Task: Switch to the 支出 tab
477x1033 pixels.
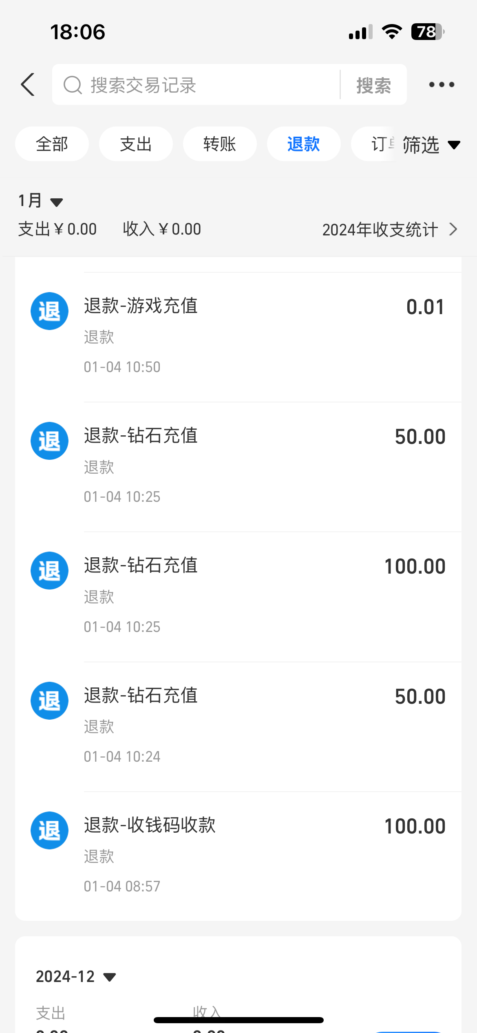Action: tap(136, 144)
